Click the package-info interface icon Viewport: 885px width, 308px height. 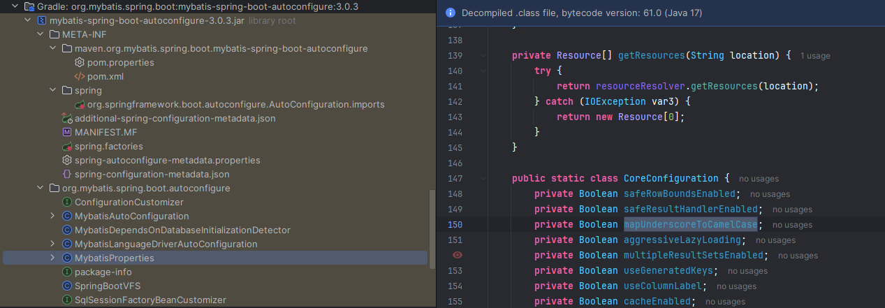pos(67,272)
